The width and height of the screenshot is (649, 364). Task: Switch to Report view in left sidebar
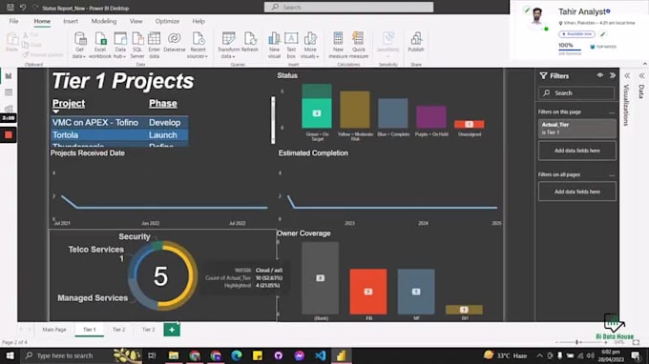tap(9, 76)
